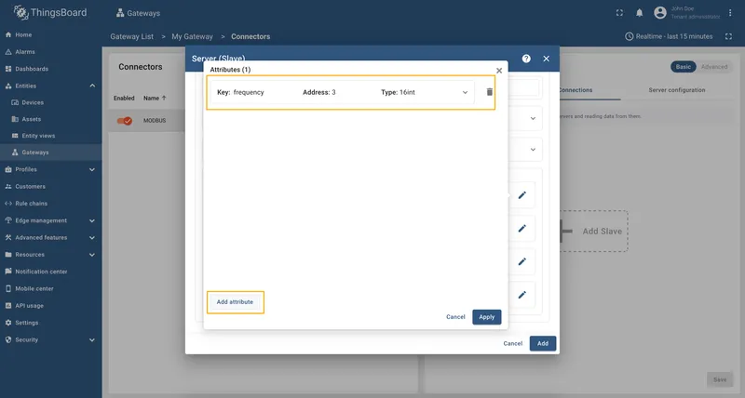Switch to Advanced configuration mode
Viewport: 745px width, 398px height.
tap(714, 67)
